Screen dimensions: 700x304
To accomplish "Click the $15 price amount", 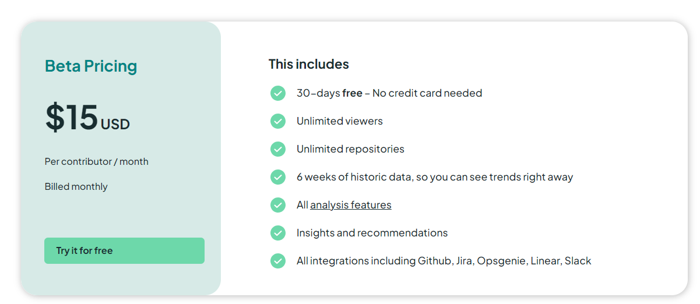I will (72, 117).
